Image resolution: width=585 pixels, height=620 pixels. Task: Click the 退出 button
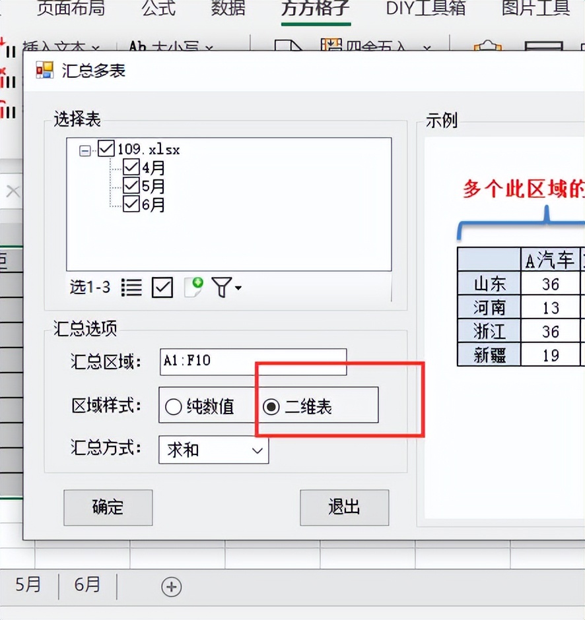click(x=344, y=507)
